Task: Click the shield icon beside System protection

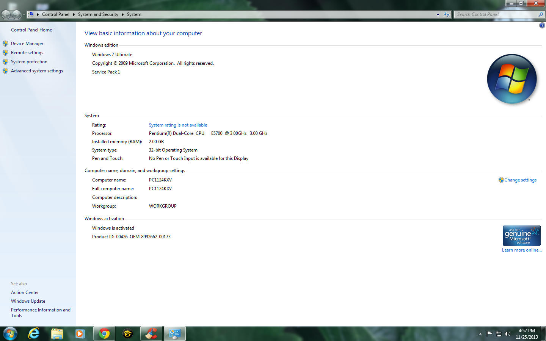Action: 5,62
